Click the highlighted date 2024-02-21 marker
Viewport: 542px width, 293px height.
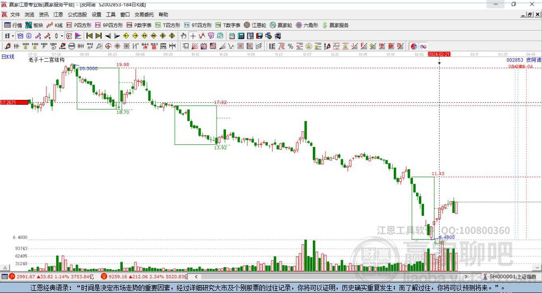(x=439, y=54)
